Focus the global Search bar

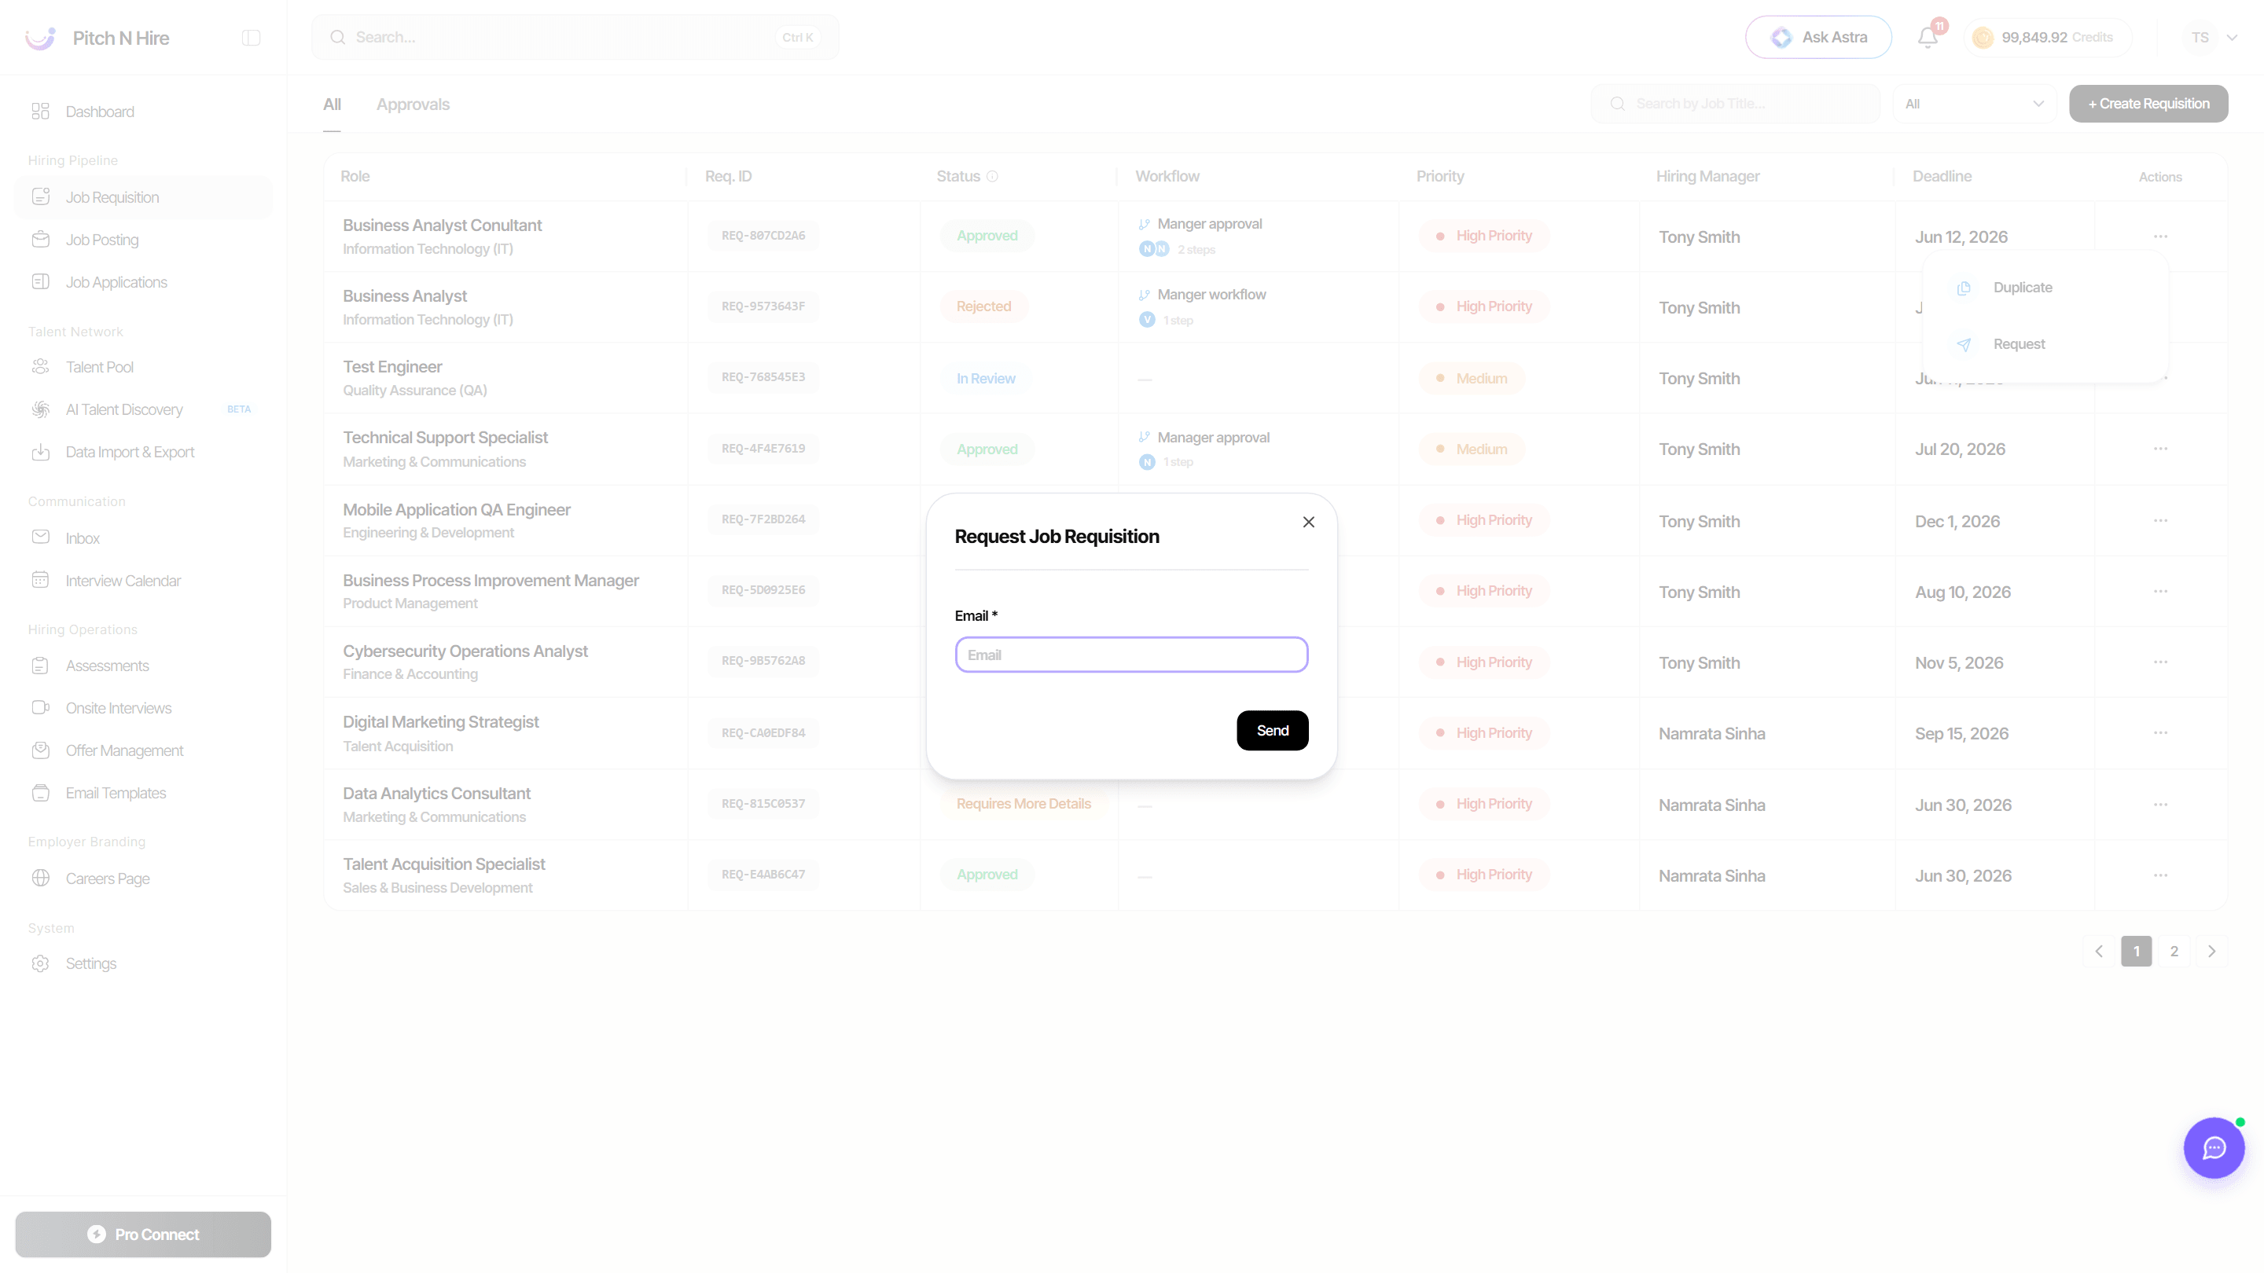(x=575, y=37)
